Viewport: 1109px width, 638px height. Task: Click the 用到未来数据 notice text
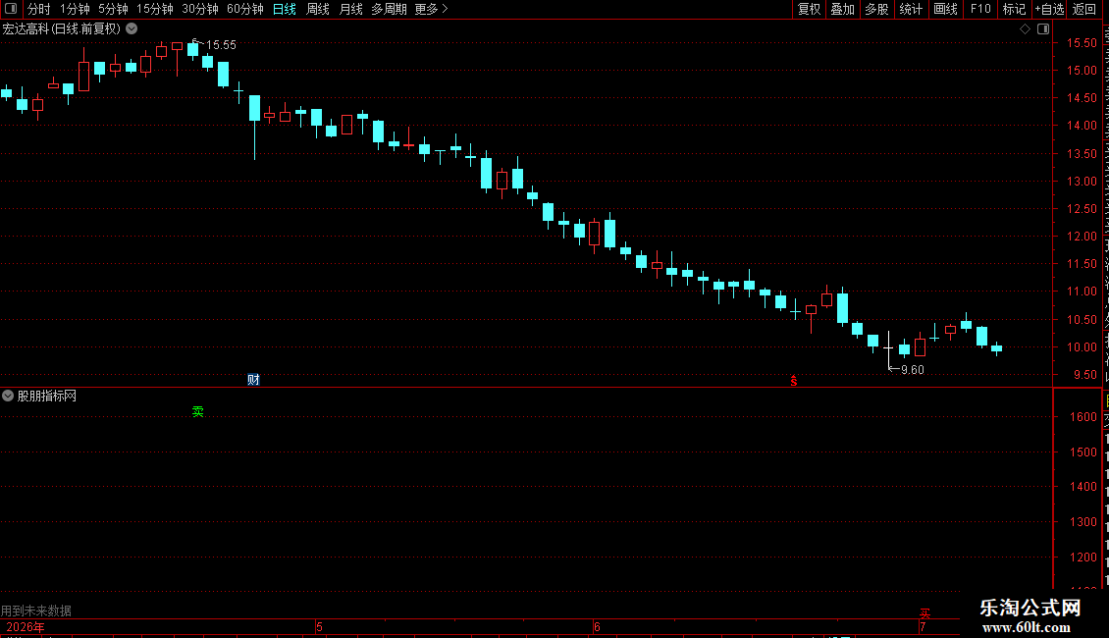pyautogui.click(x=36, y=611)
